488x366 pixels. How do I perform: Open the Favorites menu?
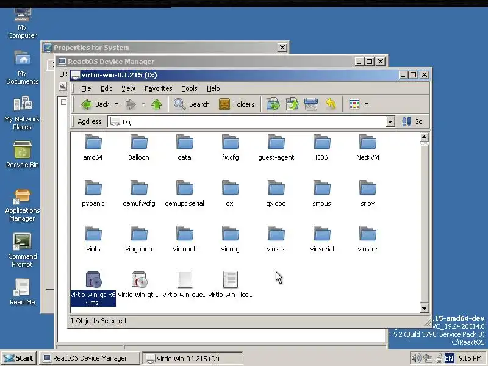[158, 88]
